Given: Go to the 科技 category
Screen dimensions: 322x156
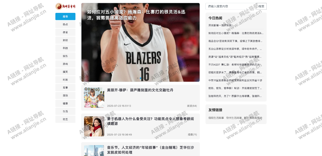Looking at the screenshot, I should (65, 48).
